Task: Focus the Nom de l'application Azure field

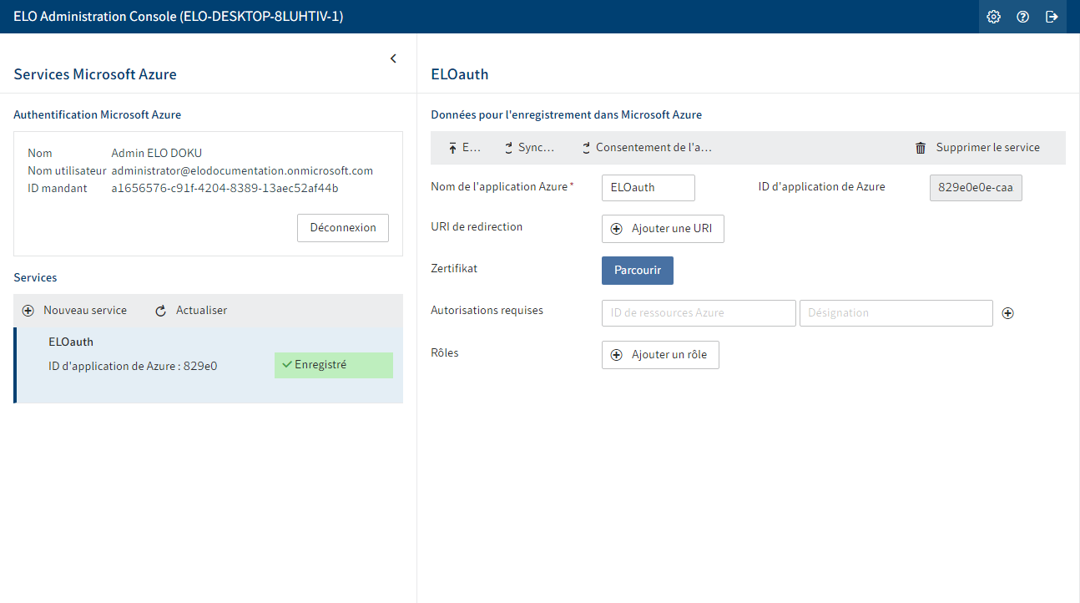Action: [x=649, y=188]
